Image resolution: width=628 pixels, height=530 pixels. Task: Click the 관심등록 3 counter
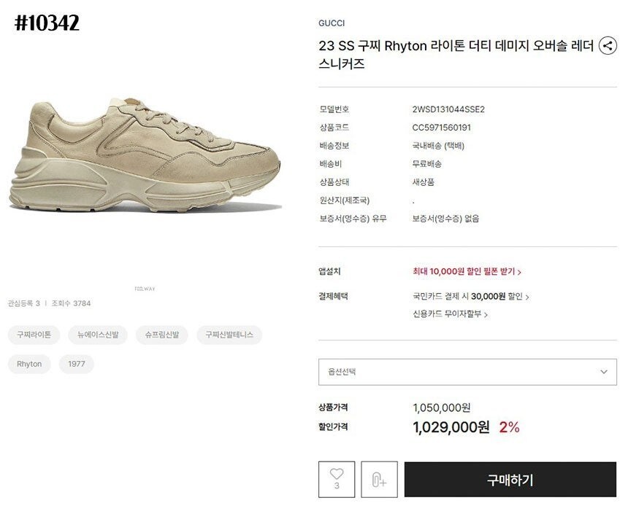point(24,303)
